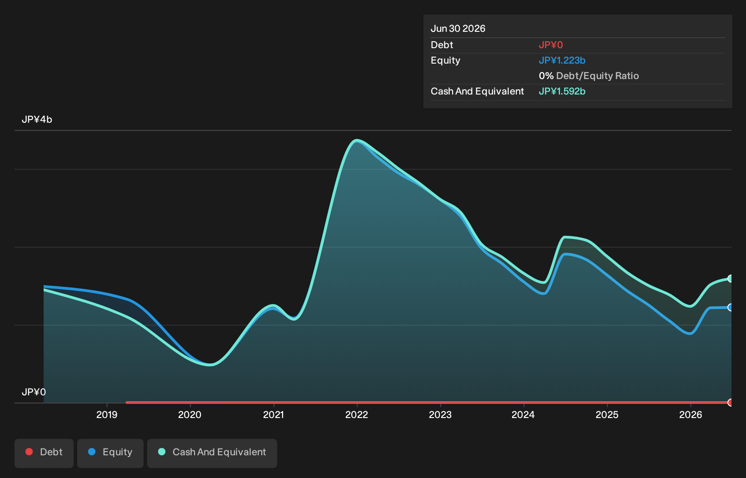Toggle the Debt series in the legend
746x478 pixels.
tap(44, 453)
